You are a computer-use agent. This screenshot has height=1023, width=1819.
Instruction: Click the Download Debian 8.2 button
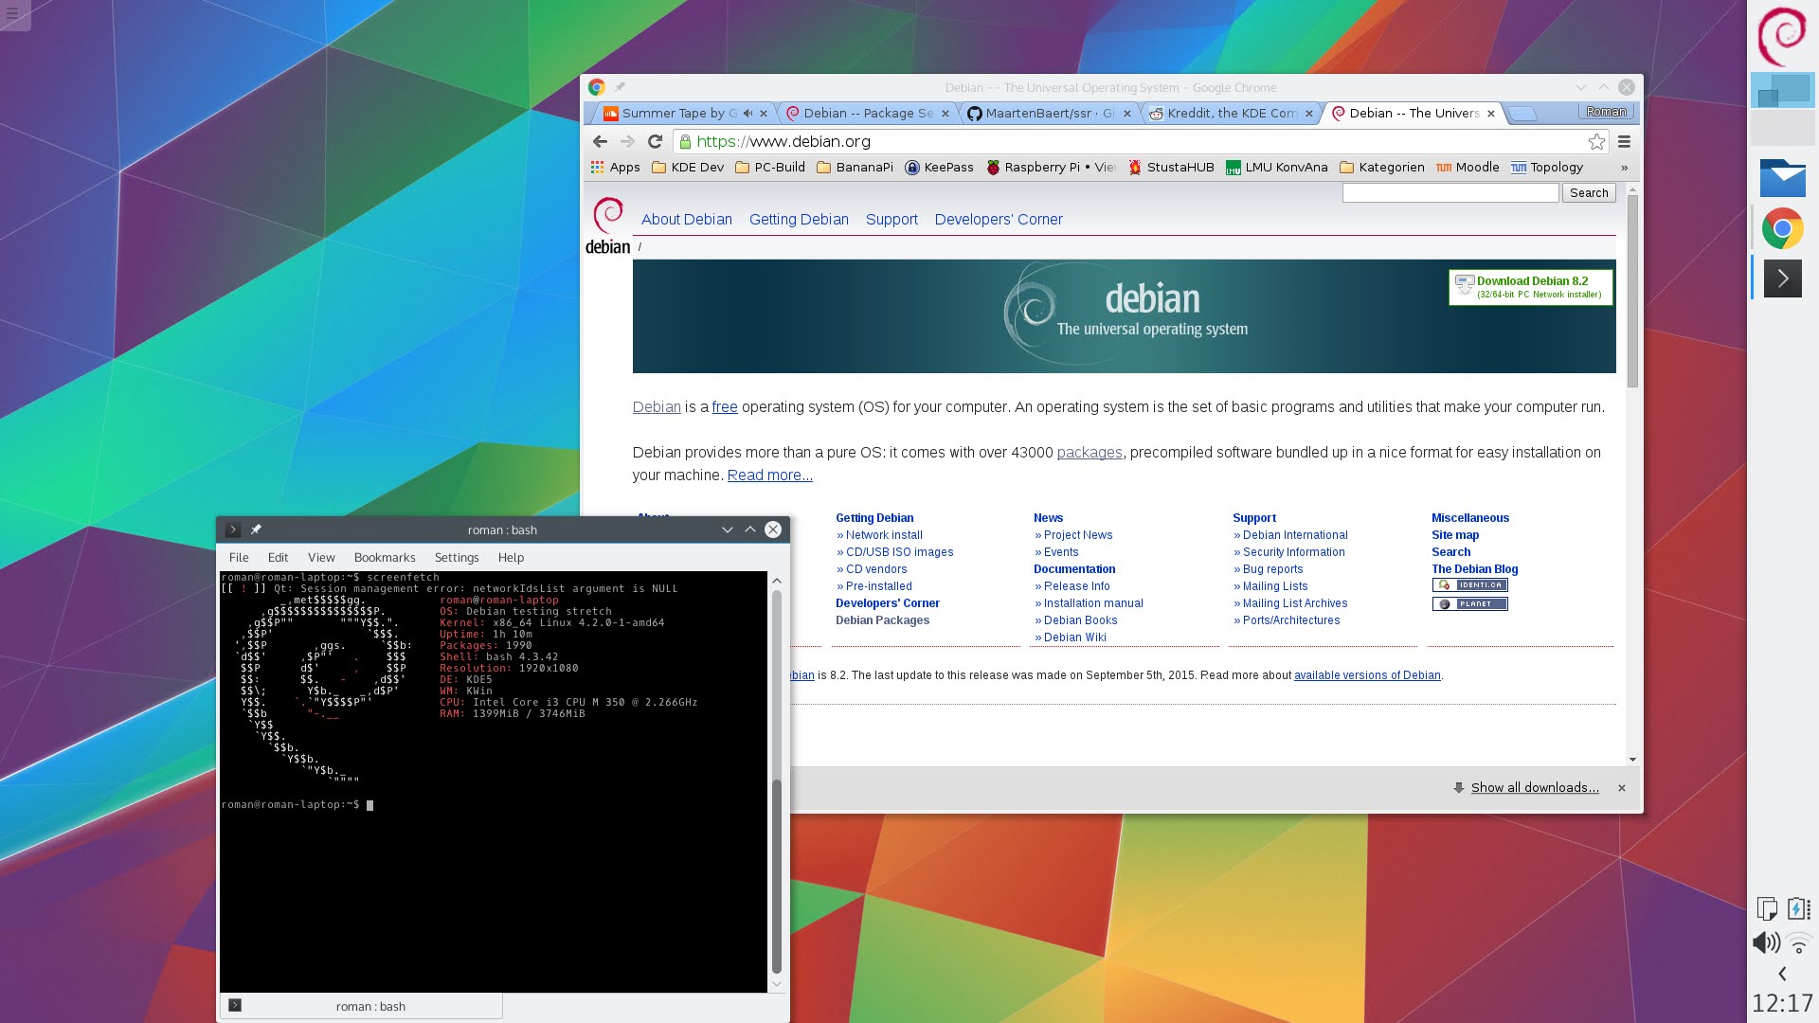click(1531, 287)
